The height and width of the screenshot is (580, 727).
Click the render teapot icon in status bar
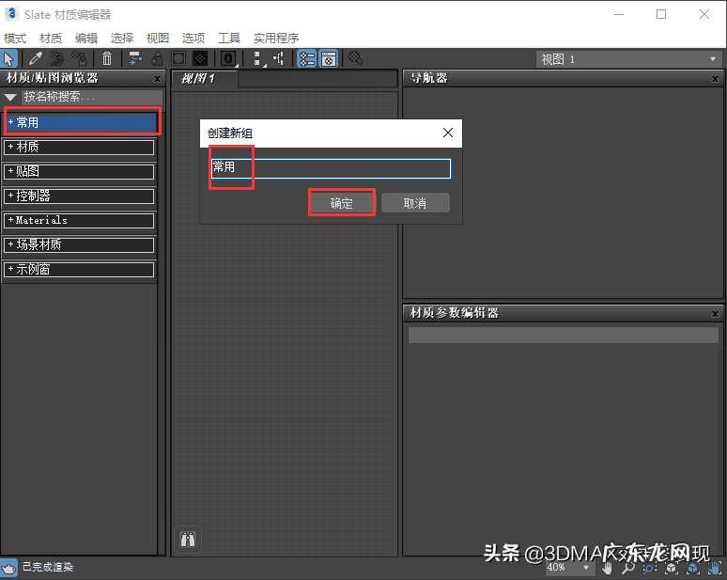pos(8,568)
